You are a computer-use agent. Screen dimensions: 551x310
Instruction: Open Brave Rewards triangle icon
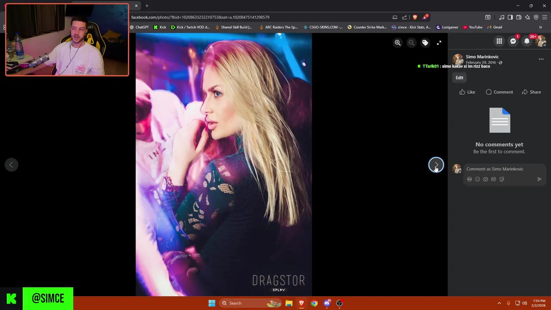pos(425,17)
